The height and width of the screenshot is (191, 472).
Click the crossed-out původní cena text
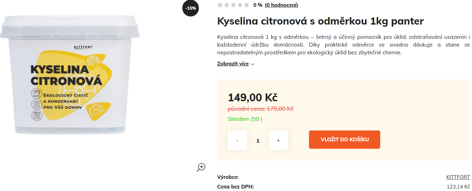(x=261, y=109)
